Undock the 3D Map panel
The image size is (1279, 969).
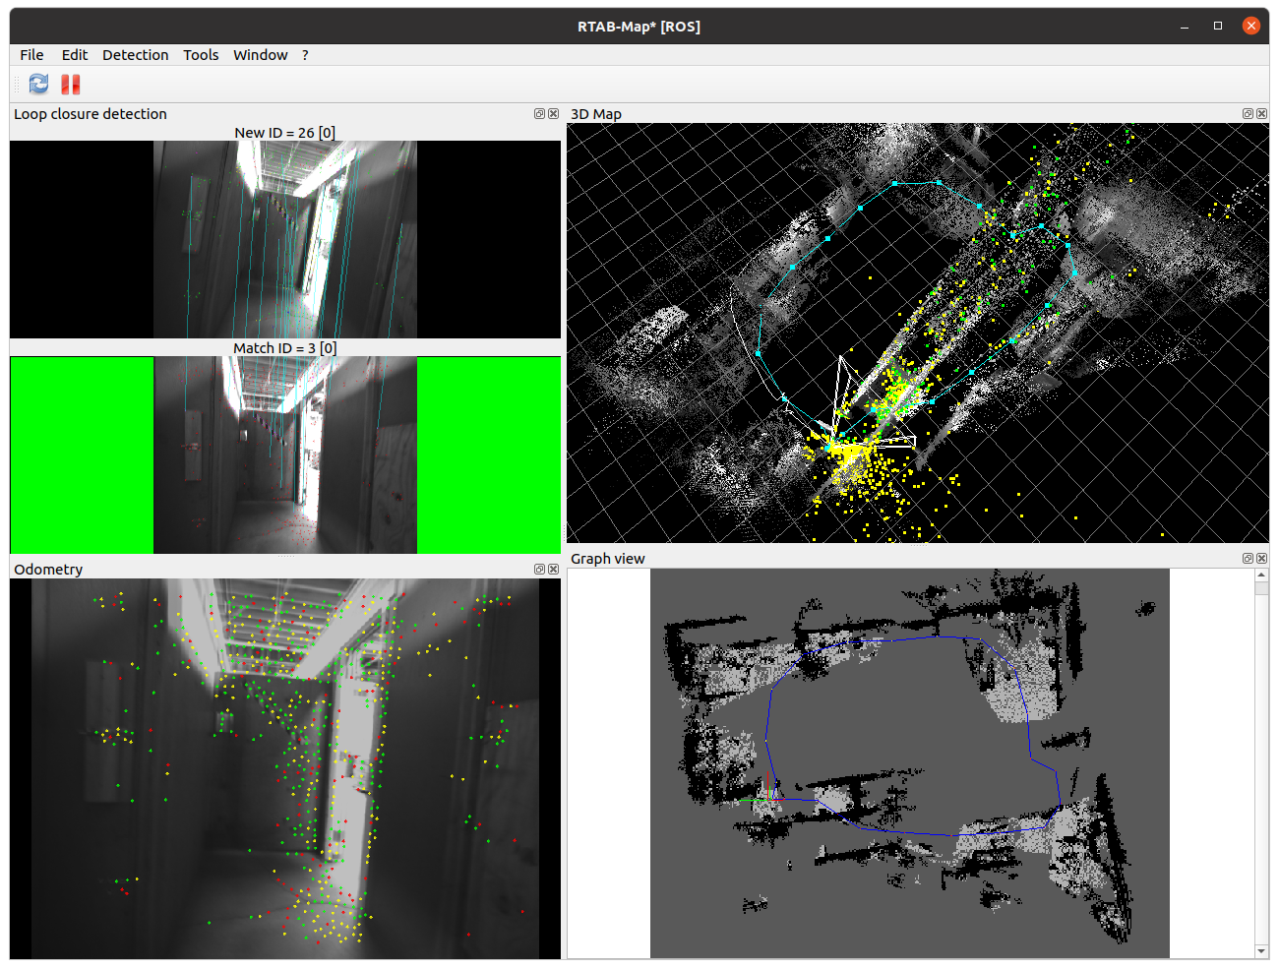tap(1248, 114)
